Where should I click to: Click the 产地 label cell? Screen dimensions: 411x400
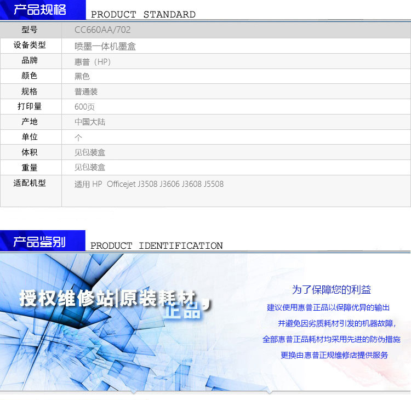pyautogui.click(x=31, y=122)
